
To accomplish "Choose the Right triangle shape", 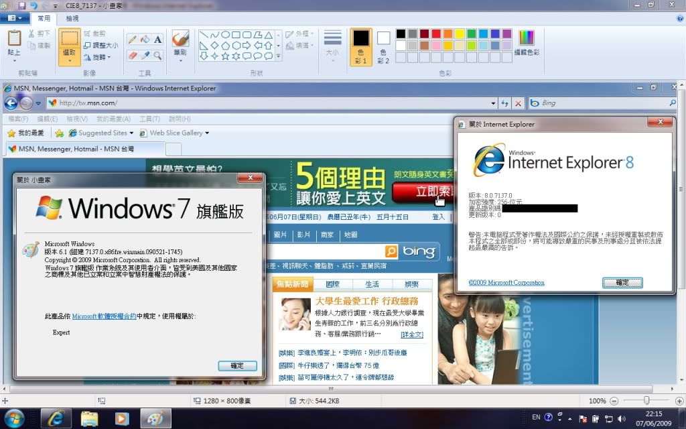I will 204,45.
